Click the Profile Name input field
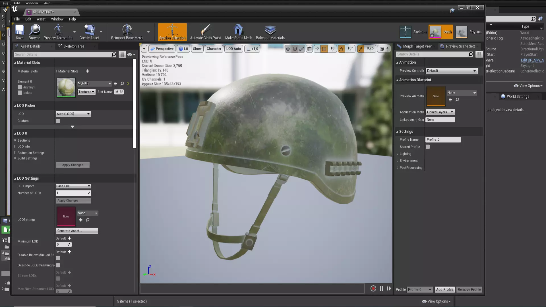The image size is (546, 307). click(443, 140)
